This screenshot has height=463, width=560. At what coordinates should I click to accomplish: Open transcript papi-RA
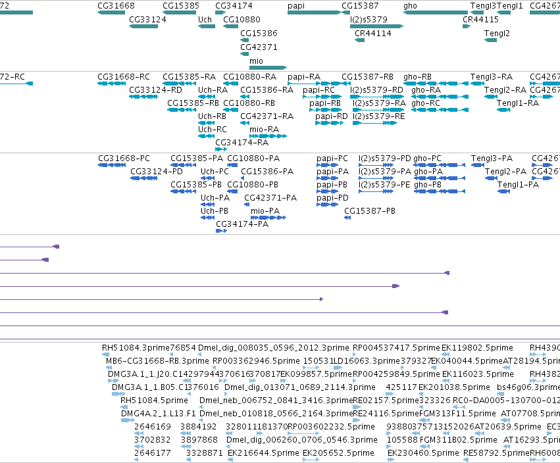[x=304, y=77]
